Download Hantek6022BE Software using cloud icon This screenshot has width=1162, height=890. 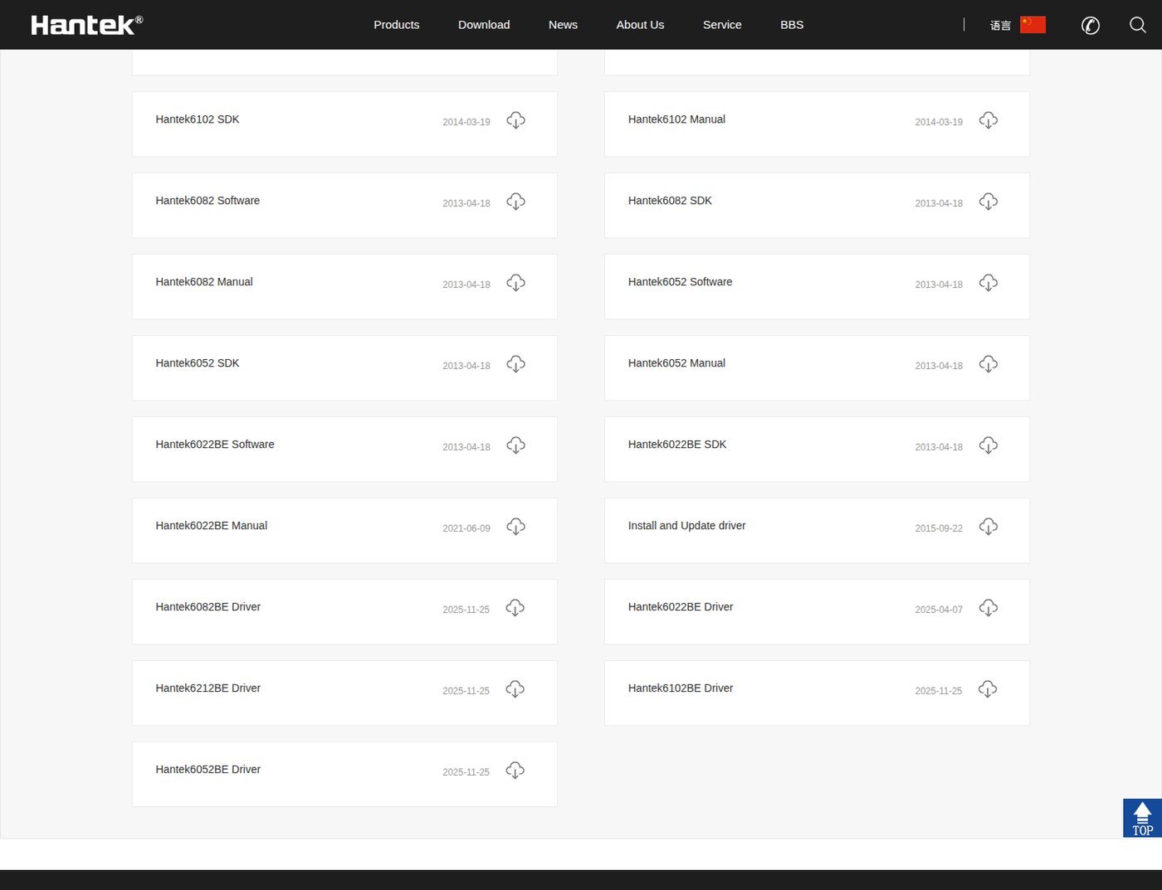tap(515, 445)
